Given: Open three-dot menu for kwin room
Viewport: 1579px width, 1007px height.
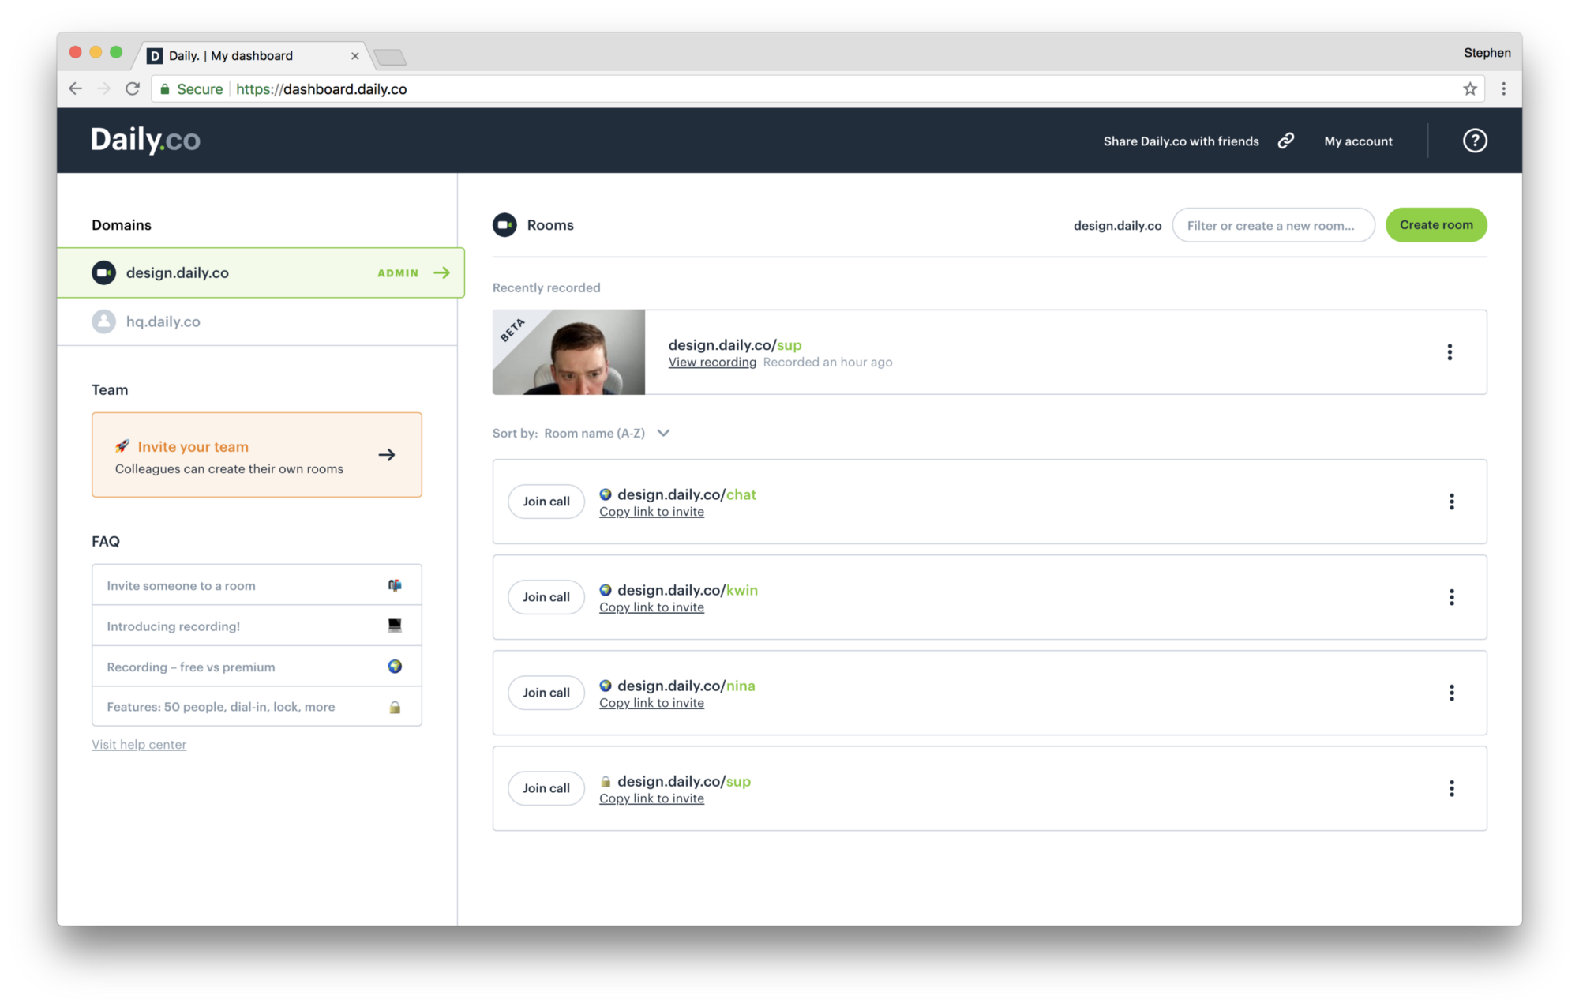Looking at the screenshot, I should pos(1451,597).
